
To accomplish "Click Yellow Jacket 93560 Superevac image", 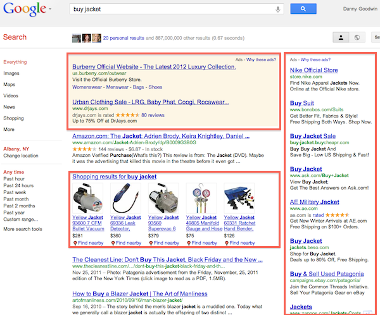I will (163, 198).
